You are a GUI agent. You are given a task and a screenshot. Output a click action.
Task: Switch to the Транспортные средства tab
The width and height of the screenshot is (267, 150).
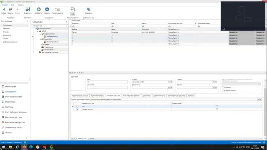click(176, 96)
